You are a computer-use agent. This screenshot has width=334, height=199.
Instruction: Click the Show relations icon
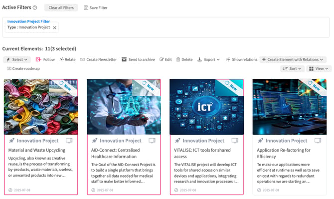point(228,59)
